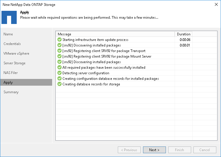This screenshot has width=221, height=157.
Task: Select the Apply step in sidebar
Action: [x=8, y=82]
